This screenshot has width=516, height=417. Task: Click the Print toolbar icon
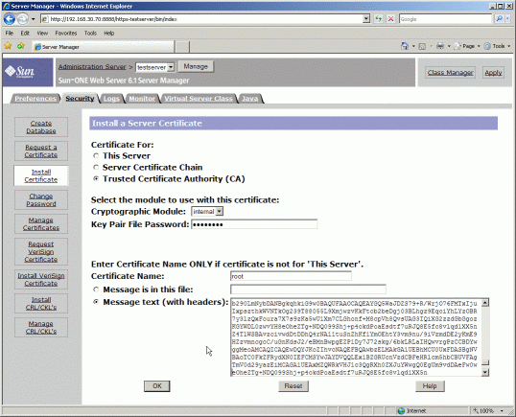(440, 46)
